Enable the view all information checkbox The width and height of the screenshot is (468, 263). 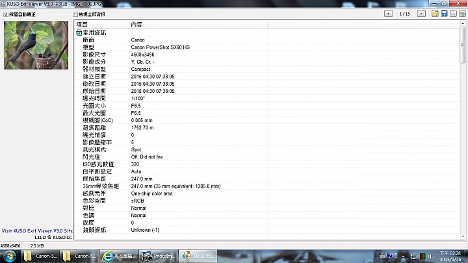[75, 14]
